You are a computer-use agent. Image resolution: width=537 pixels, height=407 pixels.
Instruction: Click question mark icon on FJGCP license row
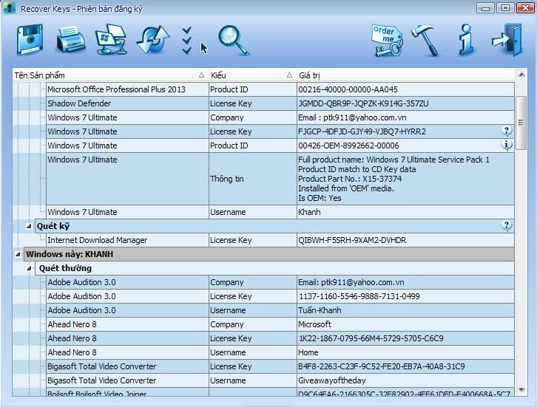[x=507, y=131]
